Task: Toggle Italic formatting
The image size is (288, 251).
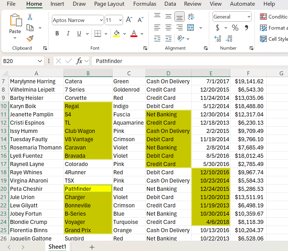Action: [x=68, y=34]
